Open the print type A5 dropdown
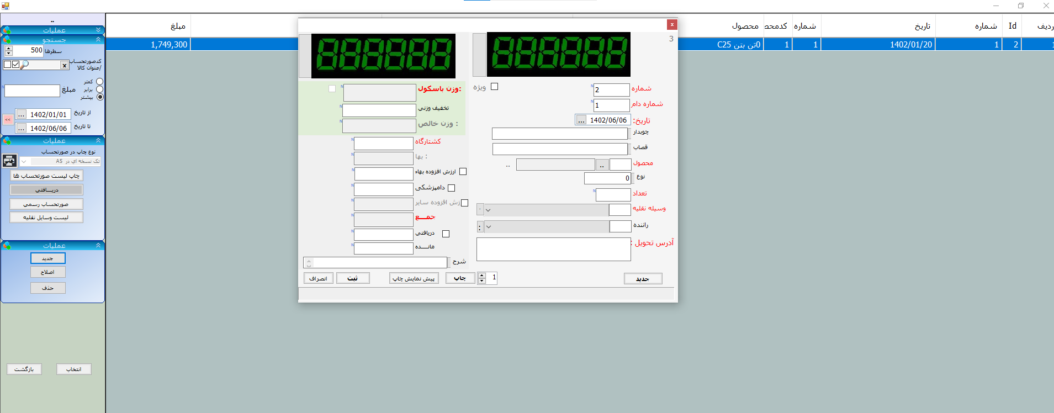 point(24,161)
